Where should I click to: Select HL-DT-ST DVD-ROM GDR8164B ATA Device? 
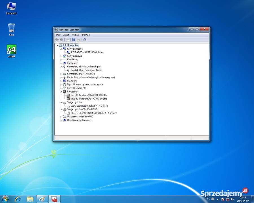click(x=94, y=113)
